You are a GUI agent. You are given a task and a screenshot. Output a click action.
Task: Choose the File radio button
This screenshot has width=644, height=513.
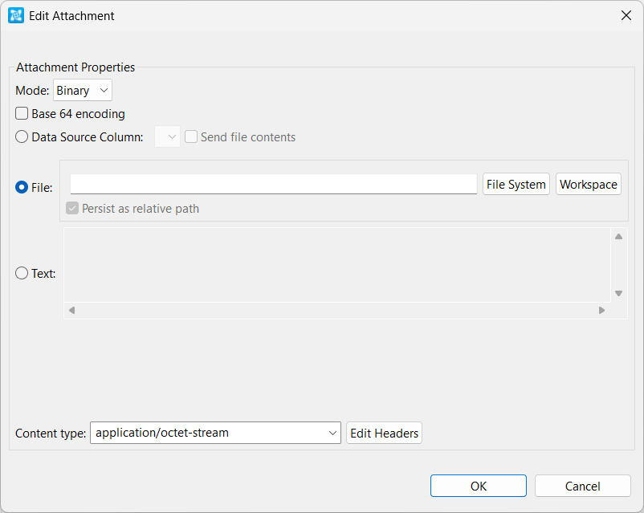[x=22, y=187]
